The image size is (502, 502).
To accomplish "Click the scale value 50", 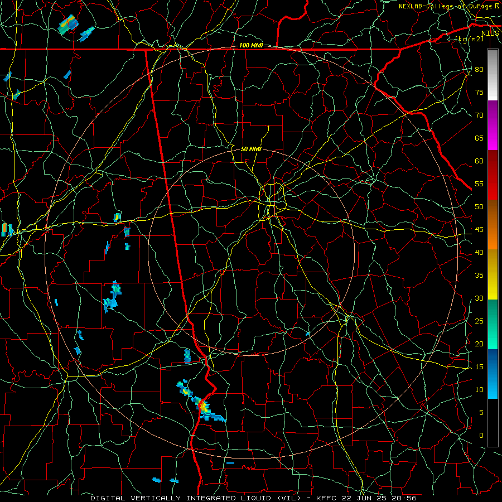I will pyautogui.click(x=479, y=207).
